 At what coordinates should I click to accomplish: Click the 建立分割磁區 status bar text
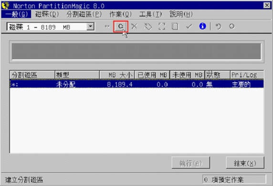point(24,180)
